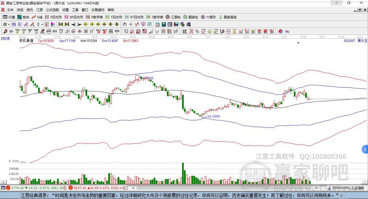Open the 9P四方形 tool
Screen dimensions: 368x199
(x=74, y=17)
